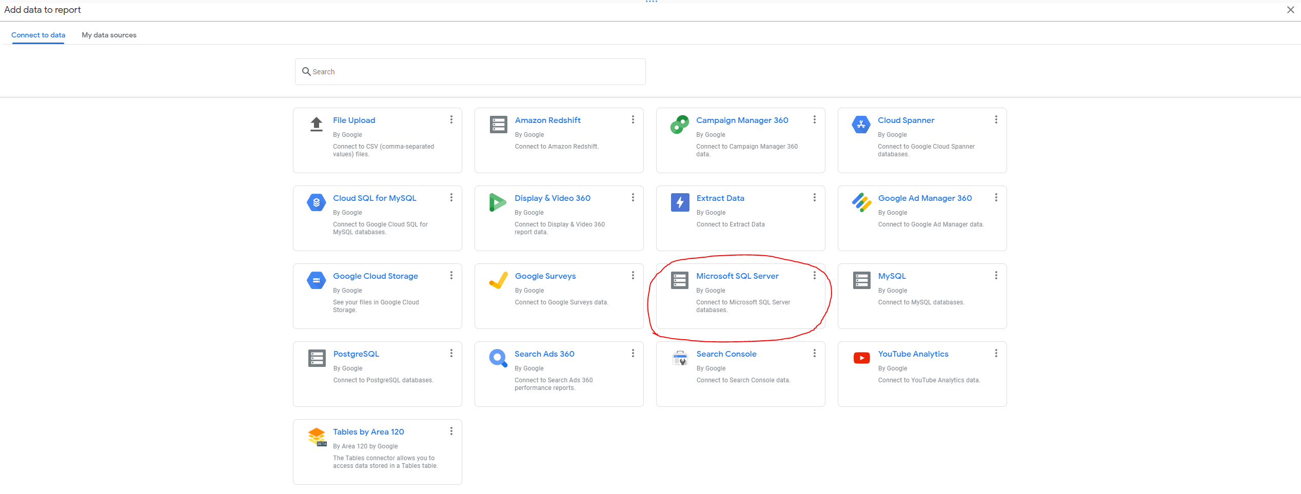Open the PostgreSQL card options menu
This screenshot has width=1301, height=494.
coord(451,353)
